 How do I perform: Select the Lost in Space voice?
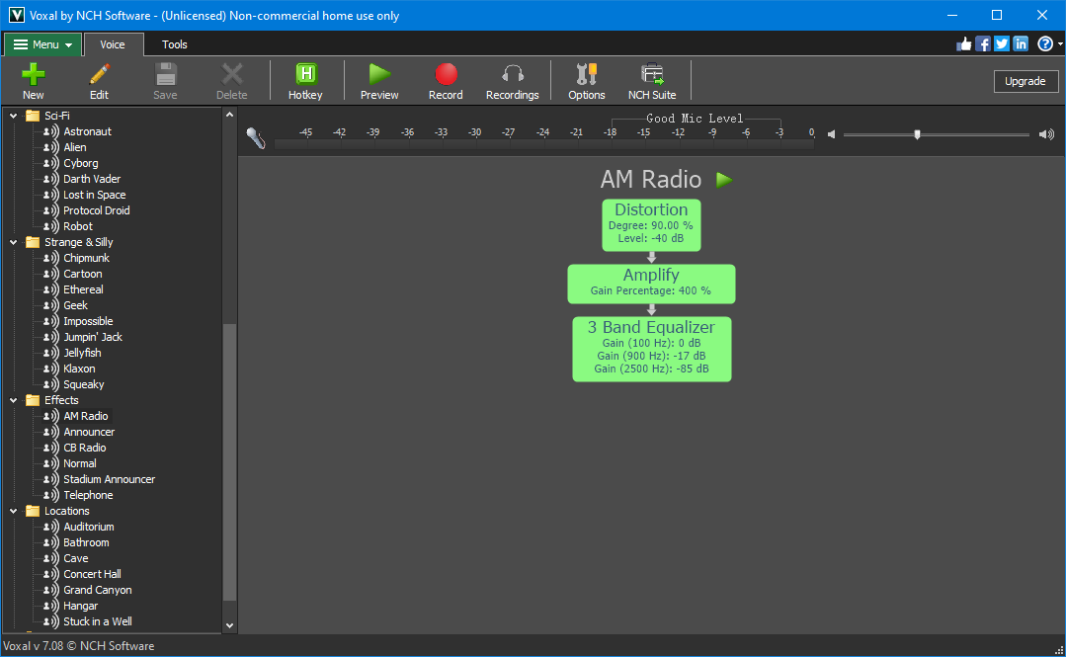click(x=94, y=195)
